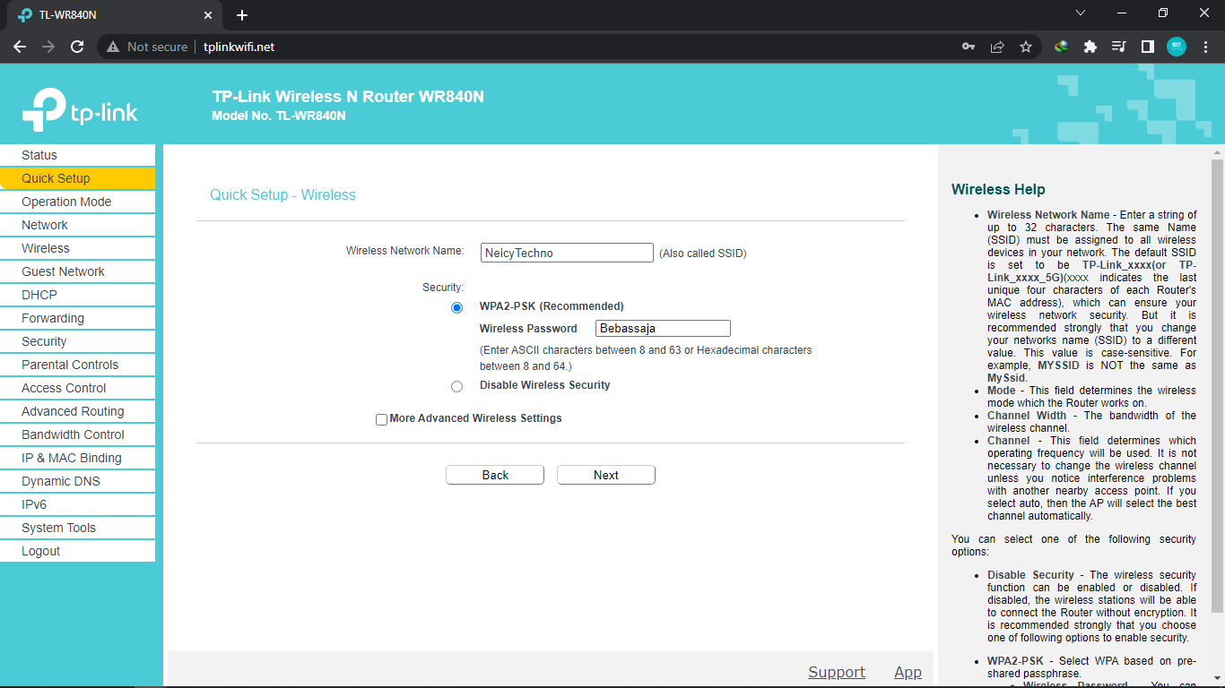Image resolution: width=1225 pixels, height=688 pixels.
Task: Open the DHCP menu
Action: (77, 295)
